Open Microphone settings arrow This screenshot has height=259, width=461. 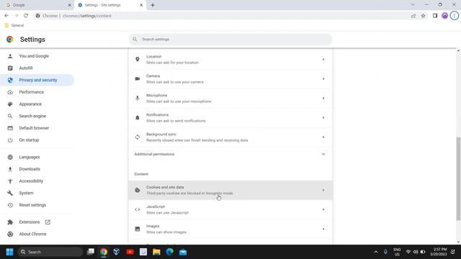click(323, 98)
